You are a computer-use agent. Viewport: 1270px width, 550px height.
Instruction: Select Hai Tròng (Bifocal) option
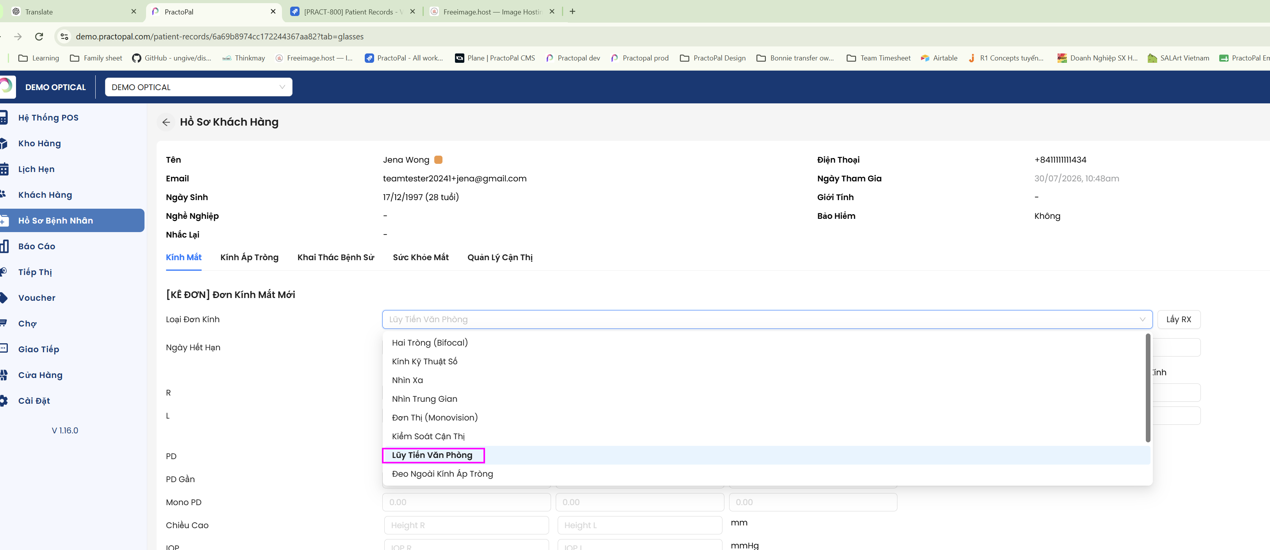click(x=767, y=343)
